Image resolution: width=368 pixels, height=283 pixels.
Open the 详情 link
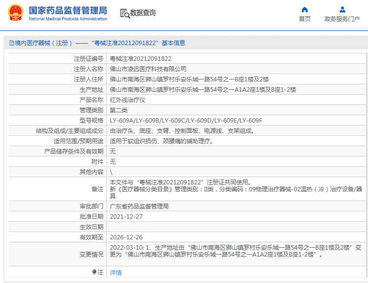[x=115, y=272]
